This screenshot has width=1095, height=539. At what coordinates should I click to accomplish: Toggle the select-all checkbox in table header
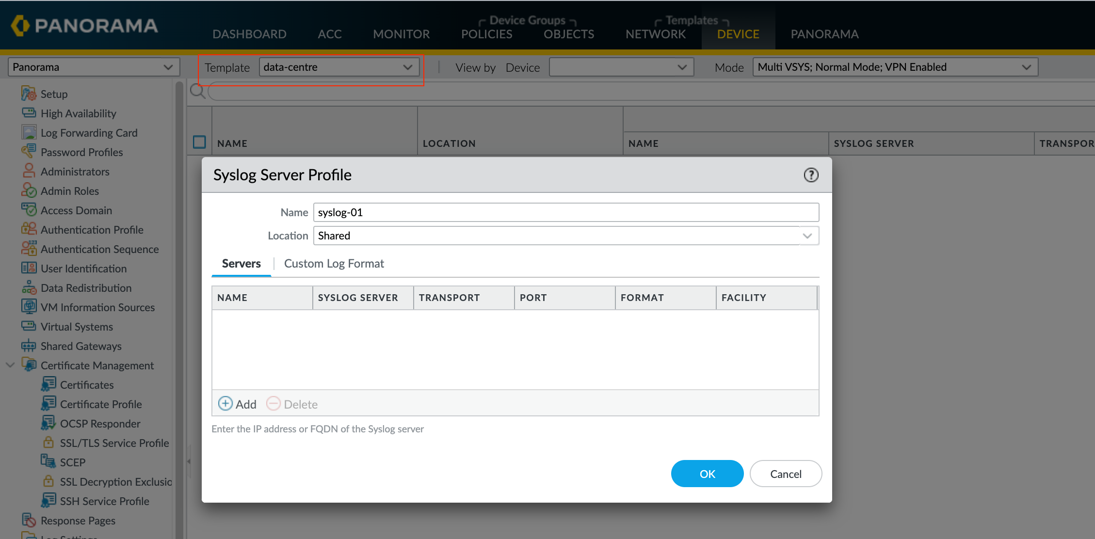coord(199,143)
